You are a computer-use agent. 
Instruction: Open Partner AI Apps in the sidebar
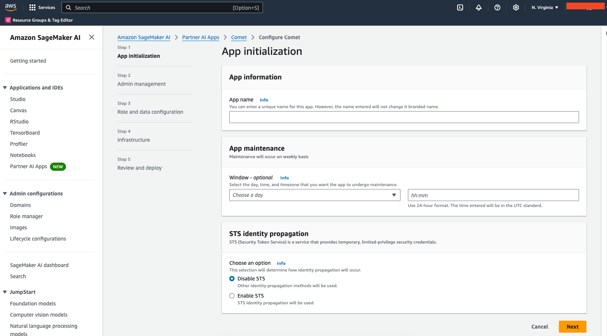coord(29,166)
